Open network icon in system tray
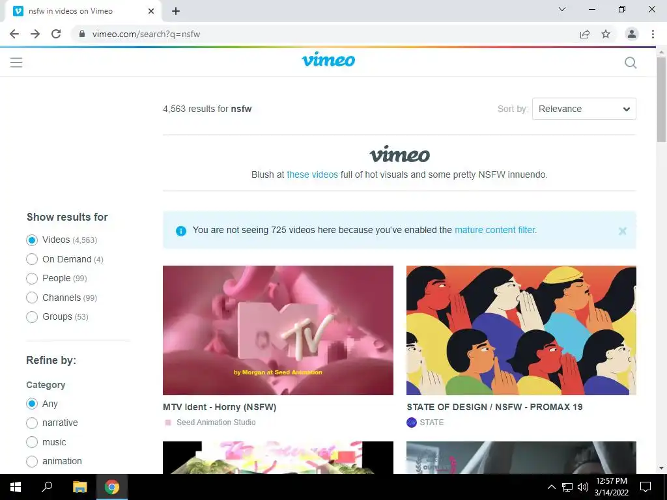 [x=567, y=487]
